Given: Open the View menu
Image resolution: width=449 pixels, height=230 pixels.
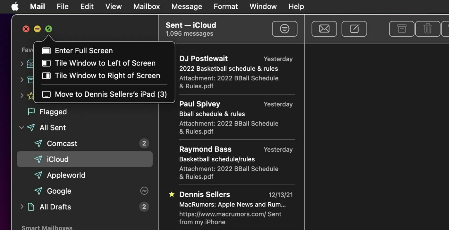Looking at the screenshot, I should click(114, 6).
